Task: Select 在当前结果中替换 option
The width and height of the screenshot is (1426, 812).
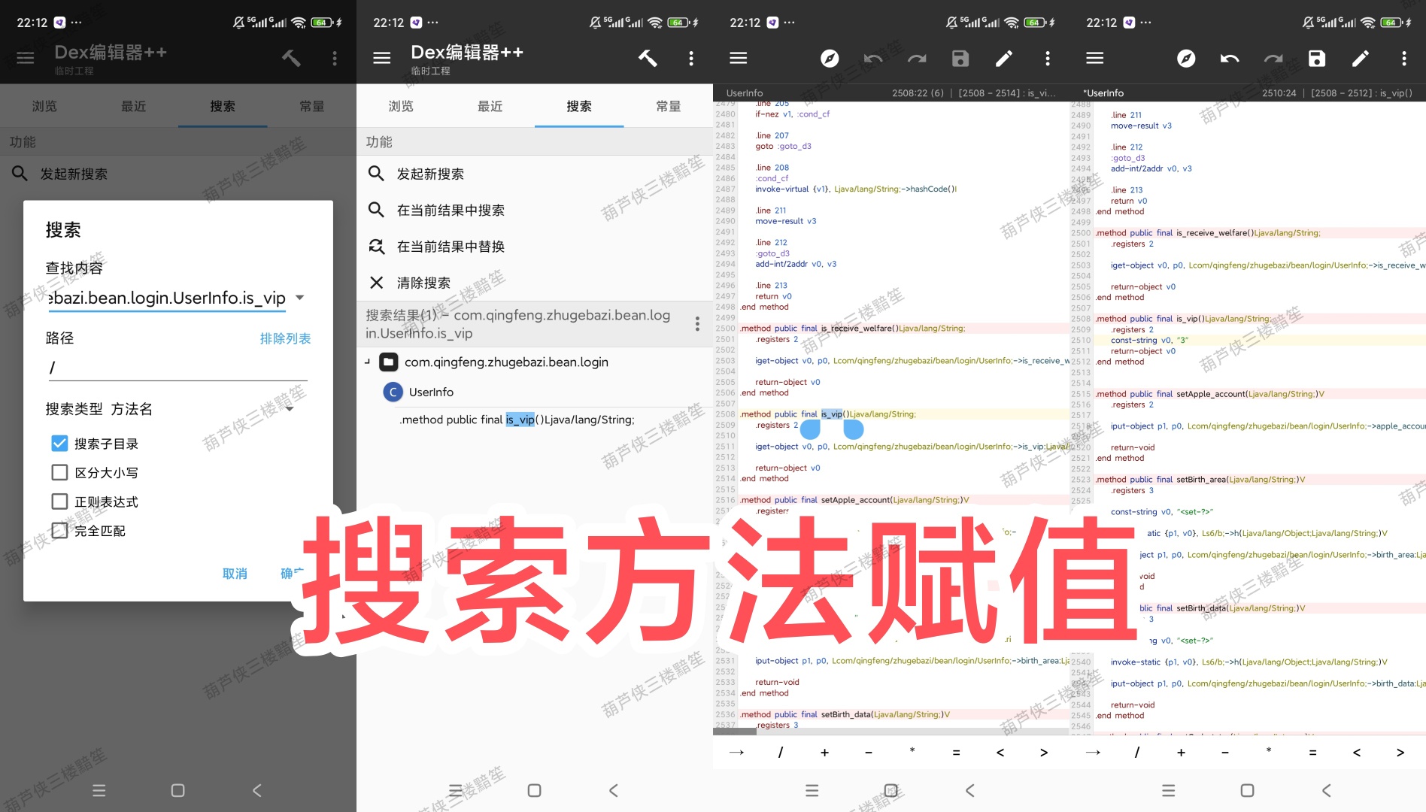Action: pyautogui.click(x=534, y=246)
